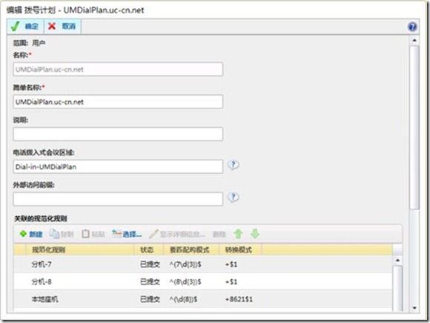Click the 粘贴 paste toolbar item
The height and width of the screenshot is (323, 430).
click(x=93, y=234)
